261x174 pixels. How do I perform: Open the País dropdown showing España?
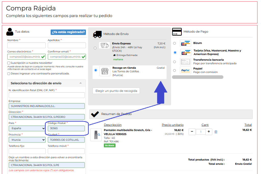[x=27, y=128]
